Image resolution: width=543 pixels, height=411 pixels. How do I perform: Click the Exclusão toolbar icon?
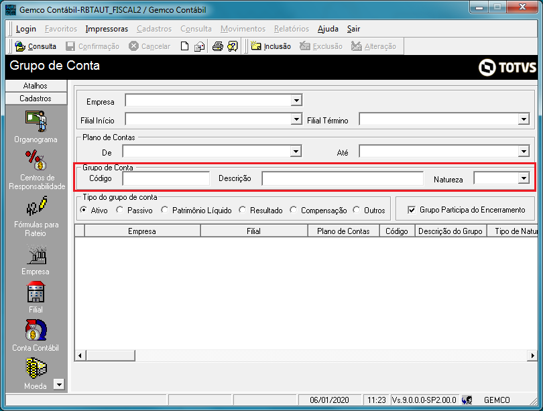[305, 46]
